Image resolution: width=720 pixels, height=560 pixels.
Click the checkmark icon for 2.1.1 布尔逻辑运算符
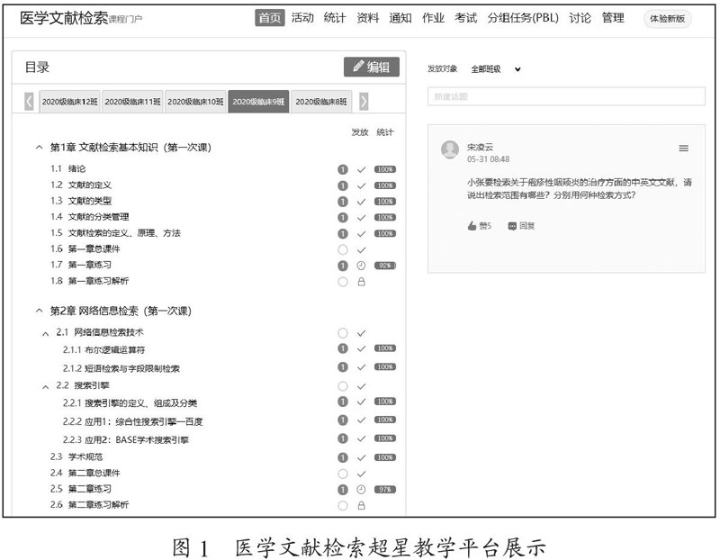(362, 348)
